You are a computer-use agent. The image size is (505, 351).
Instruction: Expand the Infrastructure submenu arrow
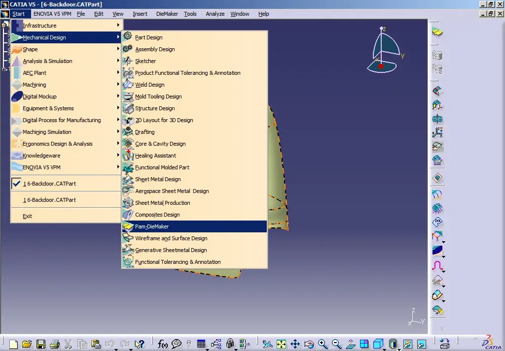(x=118, y=25)
